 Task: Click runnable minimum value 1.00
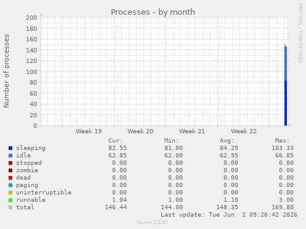click(175, 200)
